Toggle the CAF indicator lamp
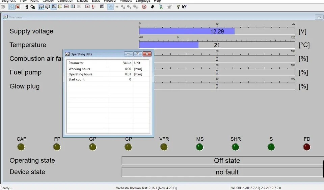The height and width of the screenshot is (190, 324). [x=21, y=147]
